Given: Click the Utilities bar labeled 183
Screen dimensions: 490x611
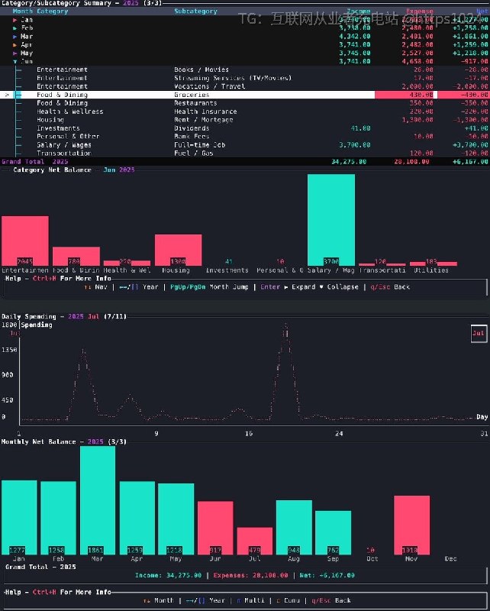Looking at the screenshot, I should [433, 263].
